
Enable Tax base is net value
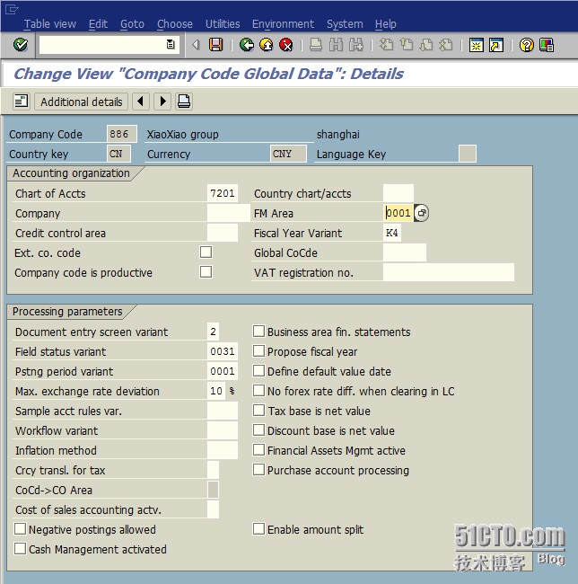pos(258,410)
